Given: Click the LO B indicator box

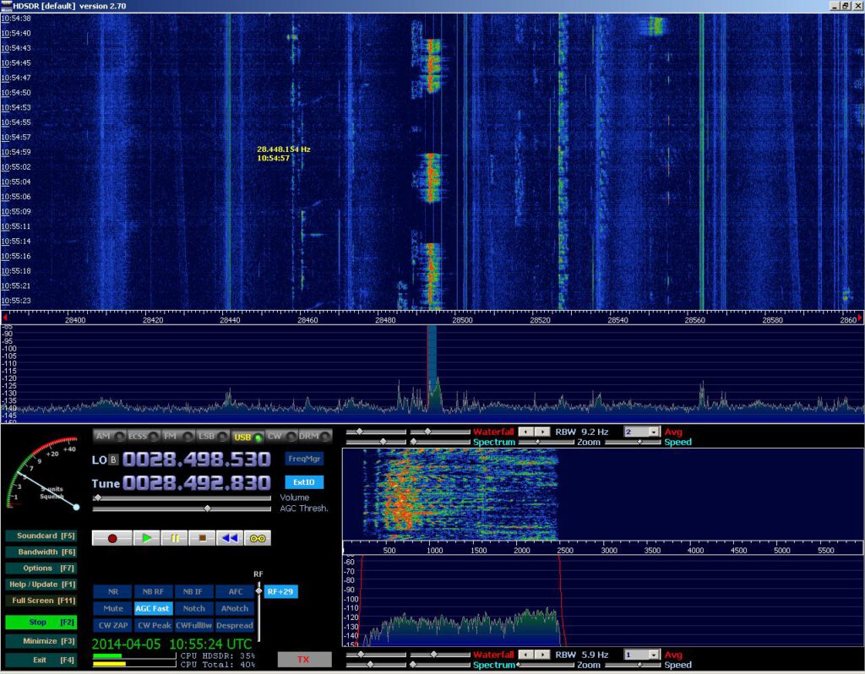Looking at the screenshot, I should 114,459.
